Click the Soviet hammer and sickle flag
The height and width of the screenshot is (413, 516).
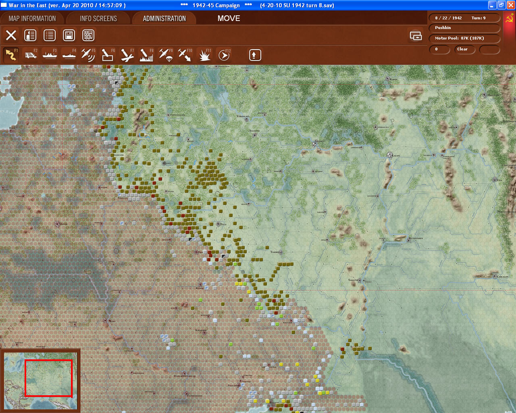509,18
